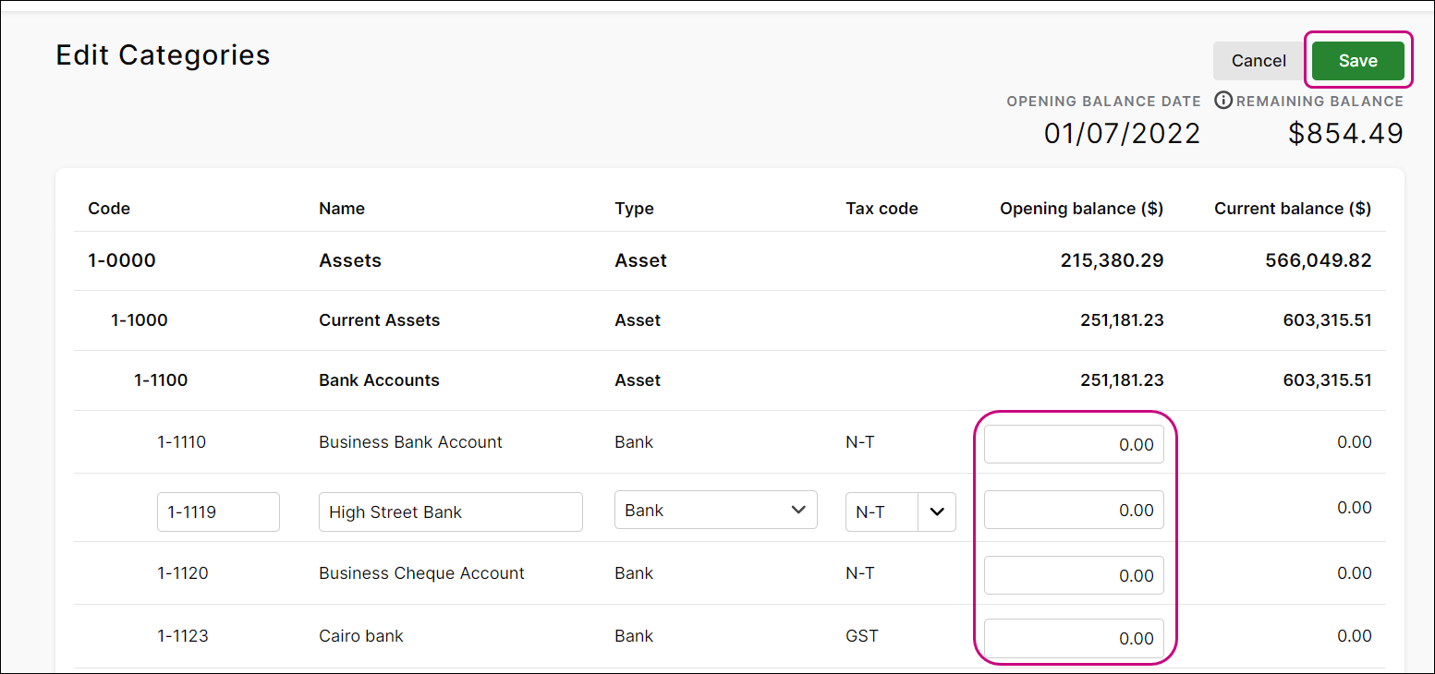Open the Business Cheque Account link
The width and height of the screenshot is (1435, 674).
(421, 572)
